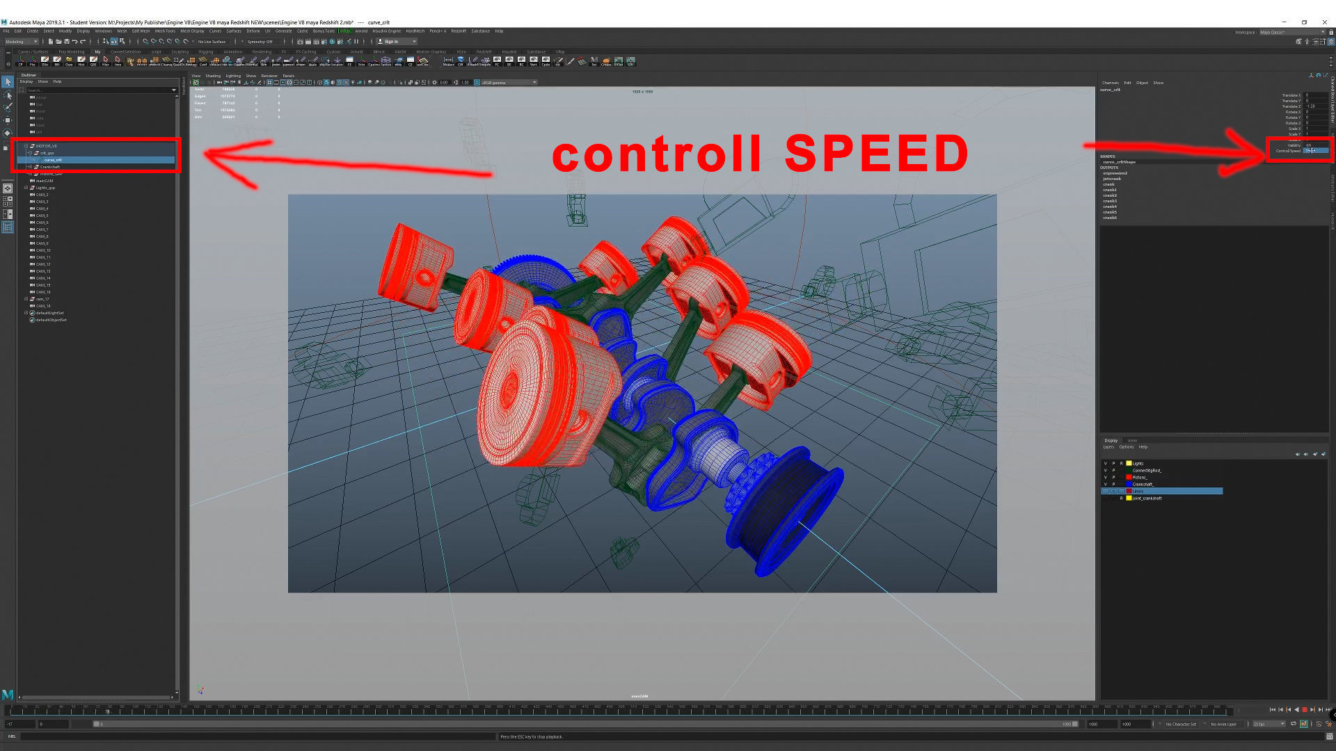
Task: Open the sRGB gamma view transform dropdown
Action: tap(508, 83)
